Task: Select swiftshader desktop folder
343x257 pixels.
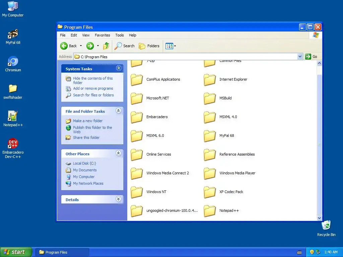Action: pos(13,92)
